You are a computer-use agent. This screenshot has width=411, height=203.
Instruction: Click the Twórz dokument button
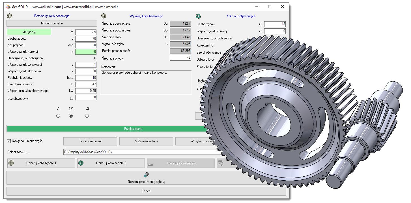point(90,141)
